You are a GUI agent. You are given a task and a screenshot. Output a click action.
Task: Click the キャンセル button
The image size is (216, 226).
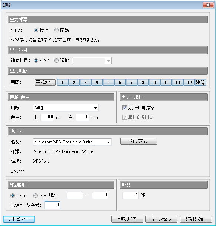point(161,219)
